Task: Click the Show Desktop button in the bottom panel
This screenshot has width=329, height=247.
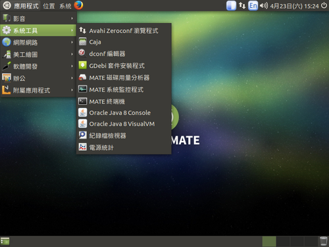Action: (x=5, y=241)
